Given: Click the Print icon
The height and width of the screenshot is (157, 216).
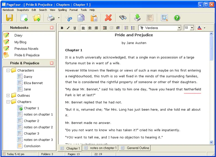Looking at the screenshot, I should [x=51, y=18].
